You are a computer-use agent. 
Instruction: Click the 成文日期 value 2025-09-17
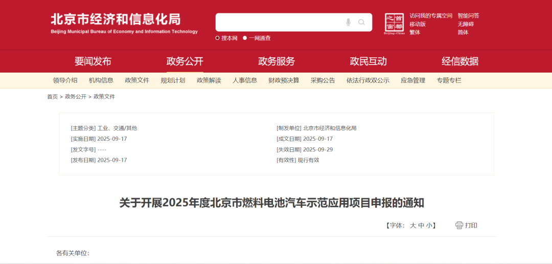318,139
